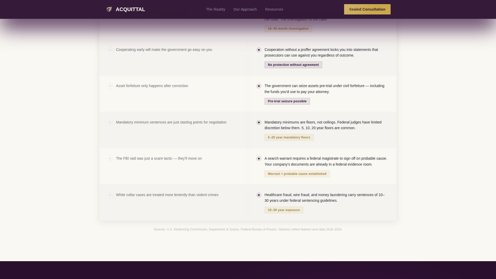Click myth text 'Mandatory minimum sentences are just starting points'
The height and width of the screenshot is (279, 496).
(171, 122)
